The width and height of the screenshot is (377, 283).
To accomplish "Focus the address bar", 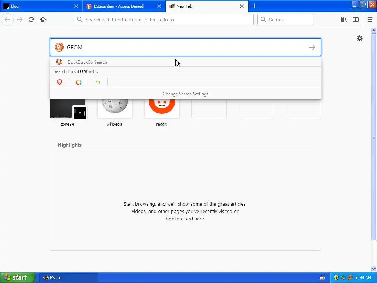I will pos(163,20).
